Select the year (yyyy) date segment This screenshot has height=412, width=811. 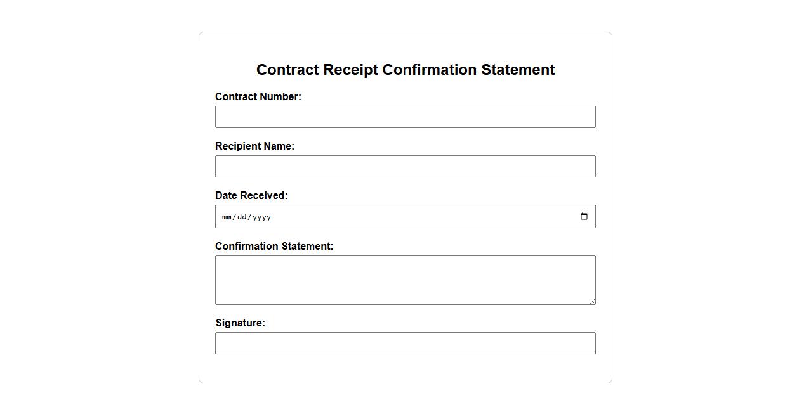pos(261,217)
